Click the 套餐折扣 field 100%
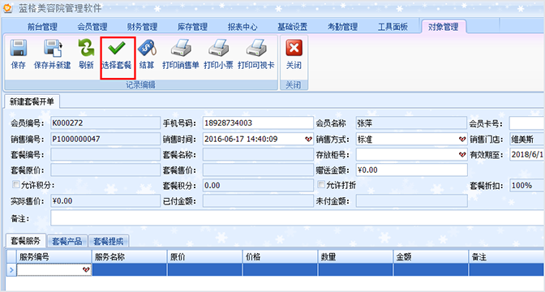Image resolution: width=545 pixels, height=292 pixels. coord(527,186)
